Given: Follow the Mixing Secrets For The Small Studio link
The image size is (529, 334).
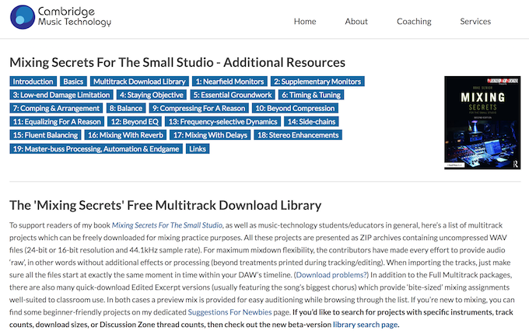Looking at the screenshot, I should pyautogui.click(x=167, y=225).
